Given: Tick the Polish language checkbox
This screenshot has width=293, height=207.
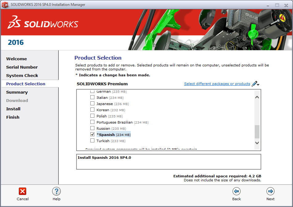Looking at the screenshot, I should pos(92,116).
